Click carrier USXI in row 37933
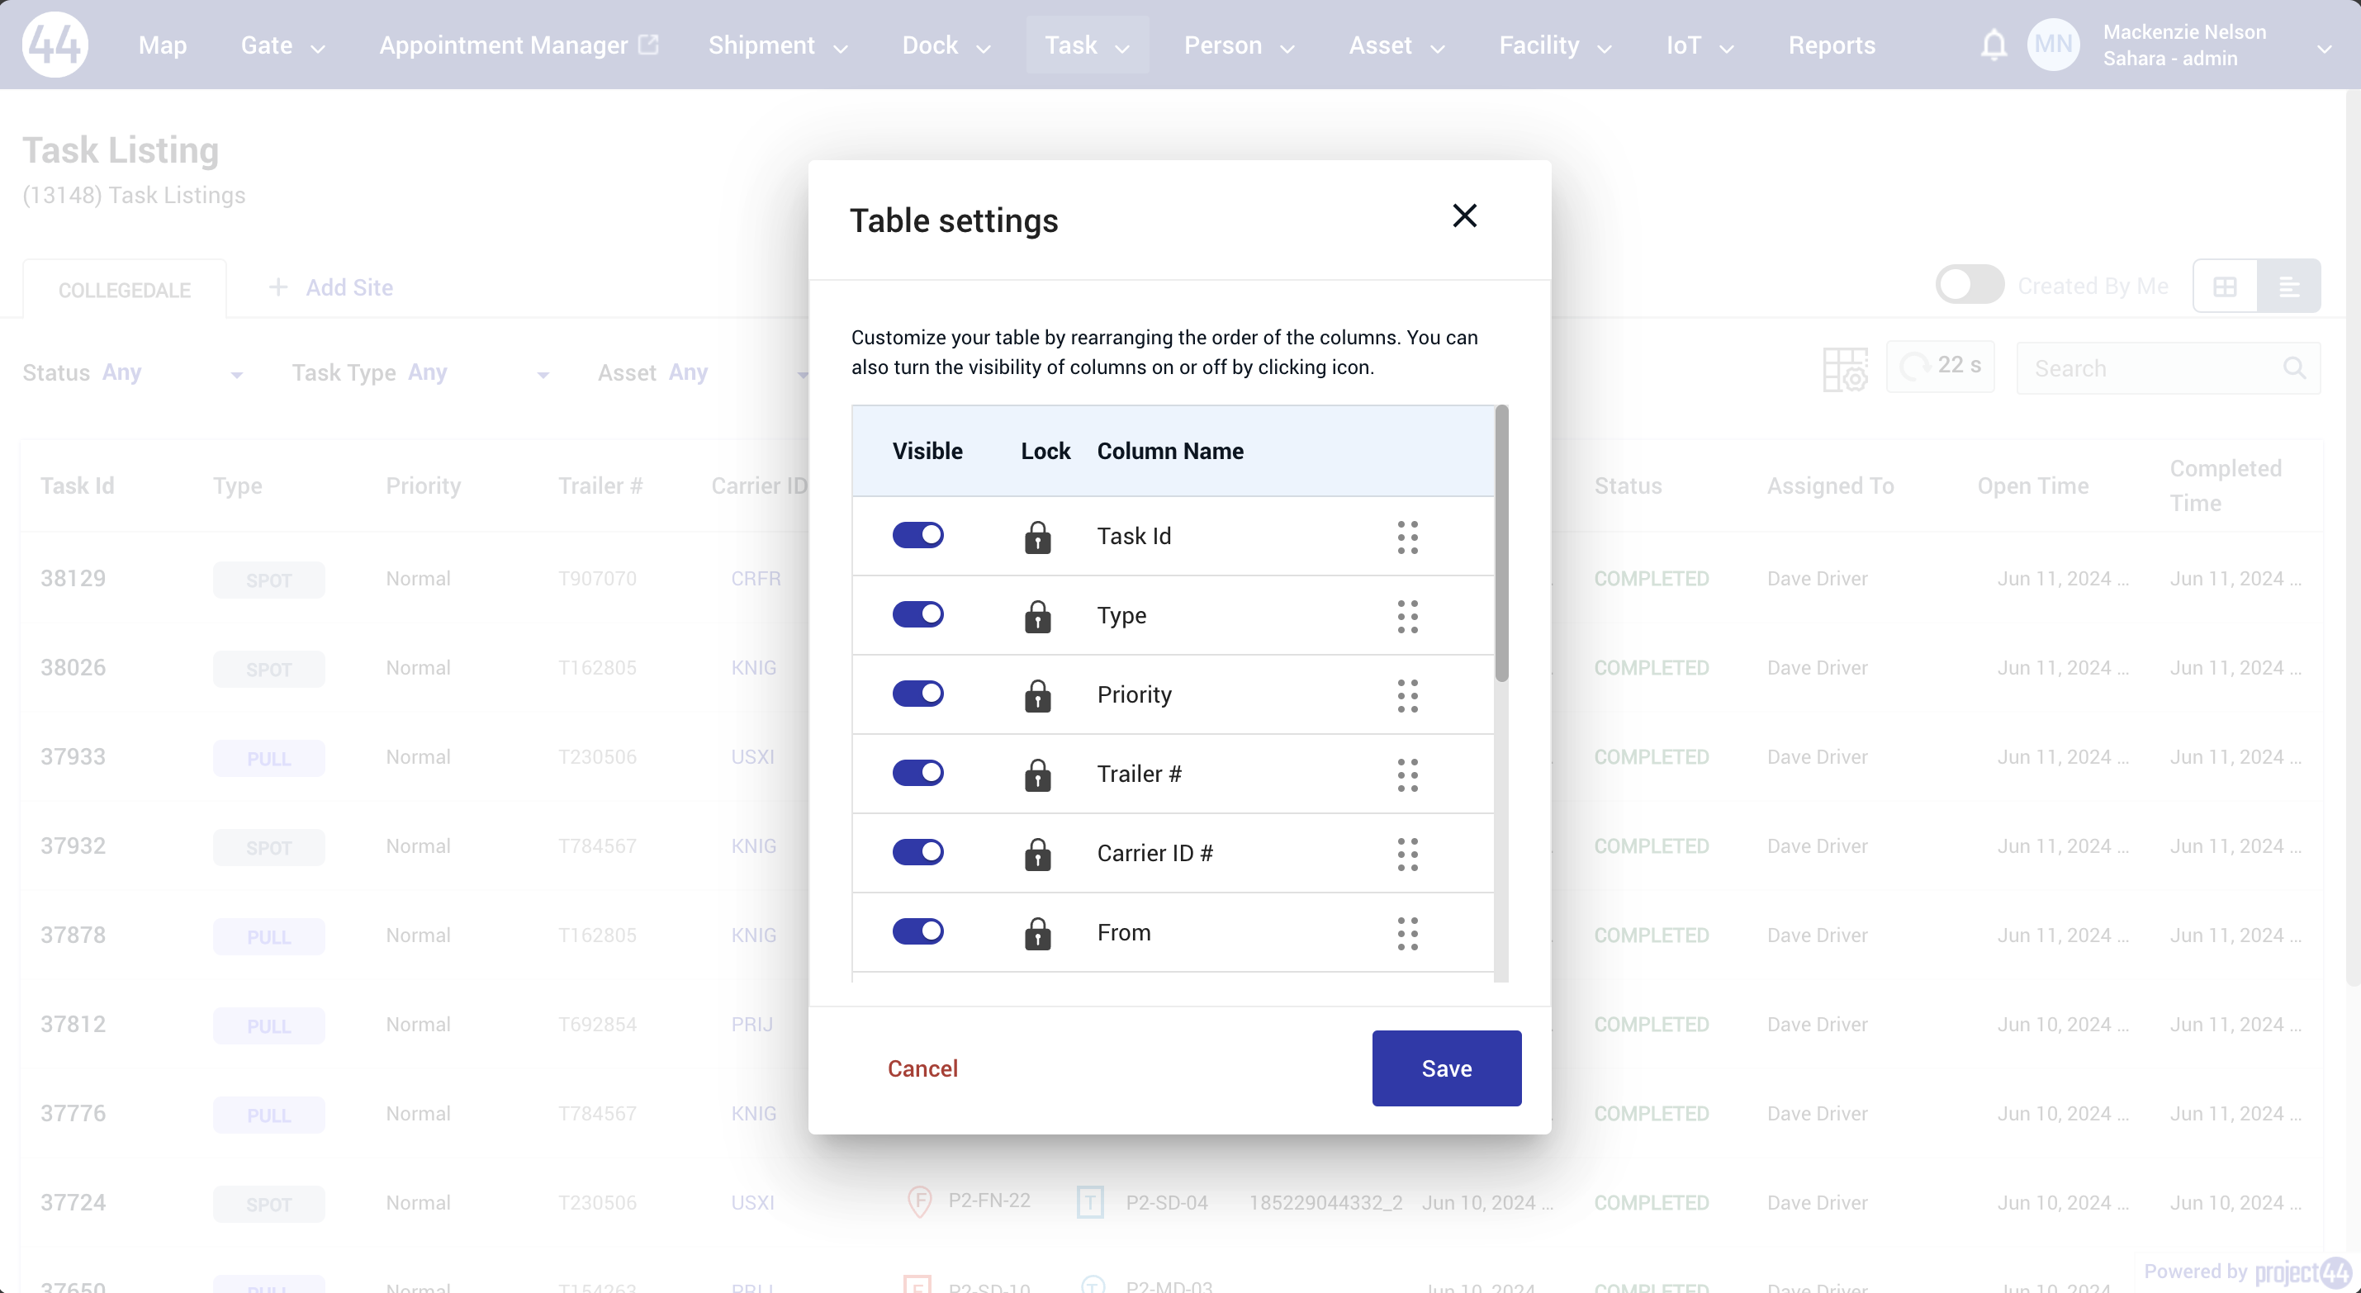Viewport: 2361px width, 1293px height. click(752, 757)
